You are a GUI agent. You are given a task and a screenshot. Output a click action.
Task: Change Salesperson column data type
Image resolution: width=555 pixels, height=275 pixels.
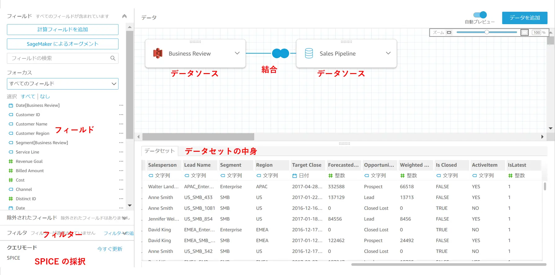(x=159, y=176)
